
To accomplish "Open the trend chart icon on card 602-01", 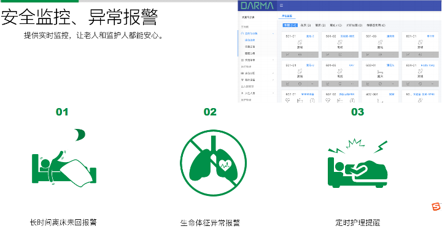I will pyautogui.click(x=368, y=84).
